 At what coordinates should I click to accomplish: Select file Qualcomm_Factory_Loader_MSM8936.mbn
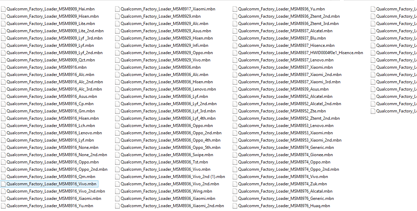coord(161,67)
